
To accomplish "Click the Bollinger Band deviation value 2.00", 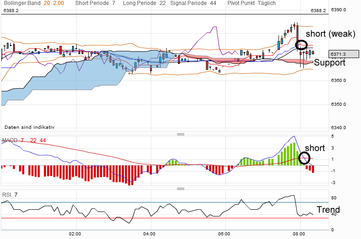I will point(59,3).
